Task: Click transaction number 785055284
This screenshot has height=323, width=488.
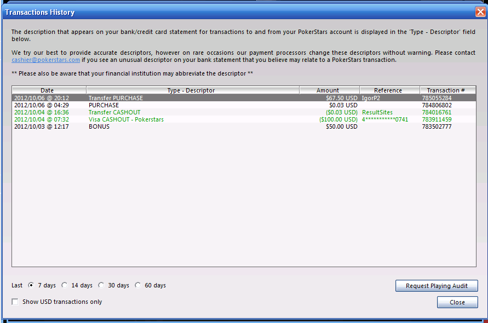Action: click(x=437, y=98)
